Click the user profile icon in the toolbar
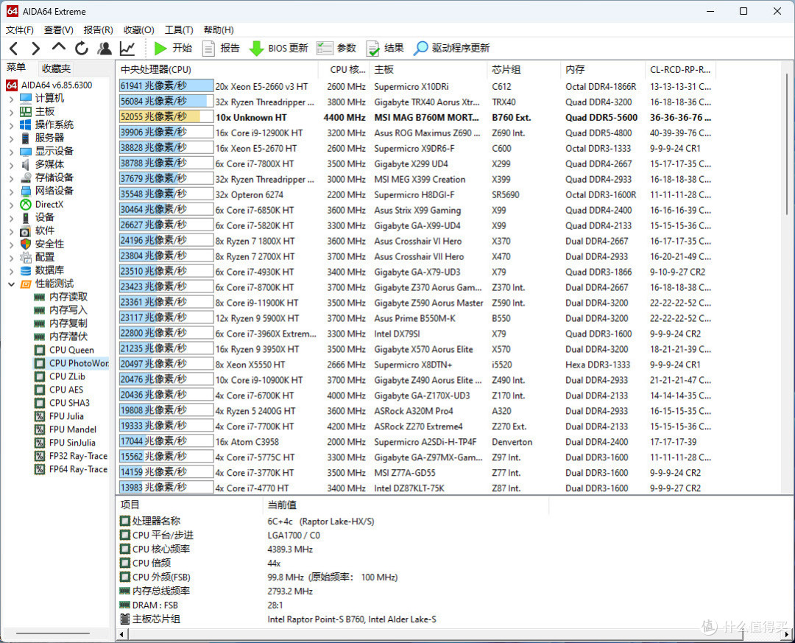Viewport: 795px width, 643px height. (x=105, y=48)
